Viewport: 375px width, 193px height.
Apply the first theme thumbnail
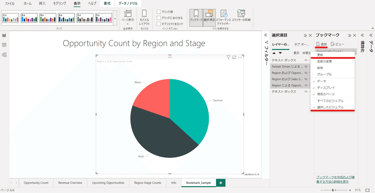(x=11, y=18)
